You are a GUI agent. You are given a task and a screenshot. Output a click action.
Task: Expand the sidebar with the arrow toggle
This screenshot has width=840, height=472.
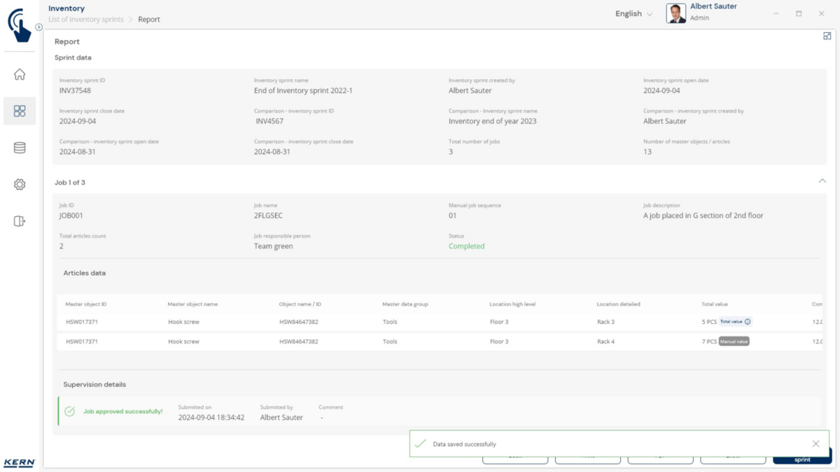39,27
